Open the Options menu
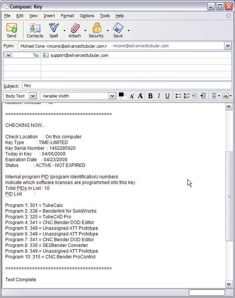 click(87, 16)
